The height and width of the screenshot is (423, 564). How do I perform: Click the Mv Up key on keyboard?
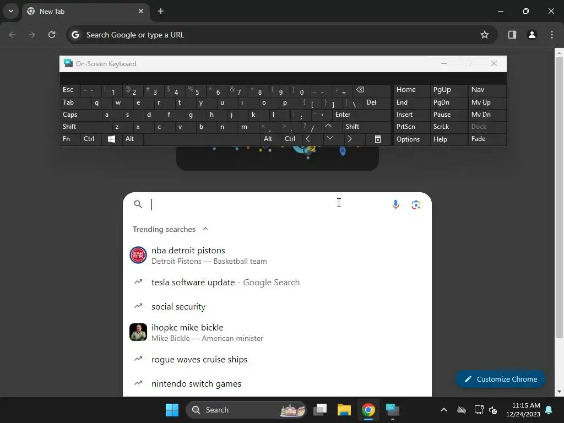[487, 102]
